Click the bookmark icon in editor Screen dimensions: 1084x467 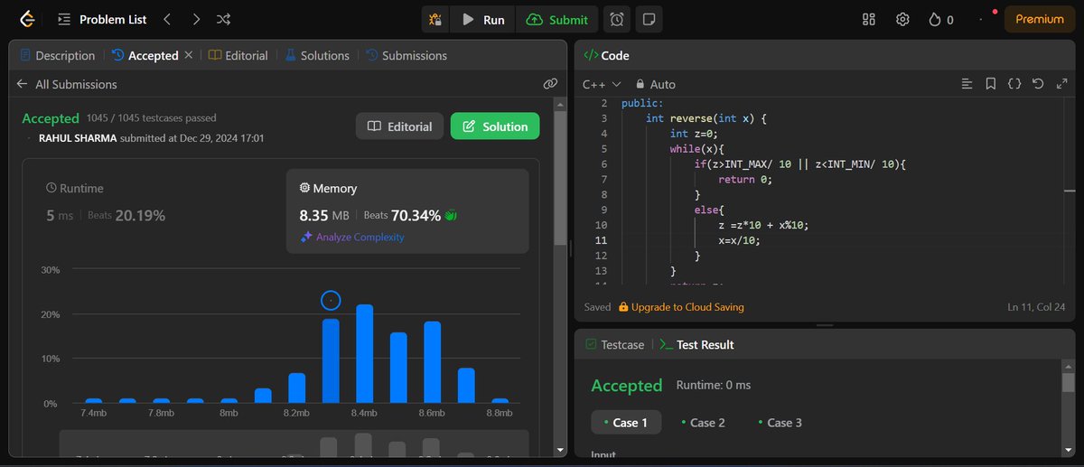[x=991, y=84]
